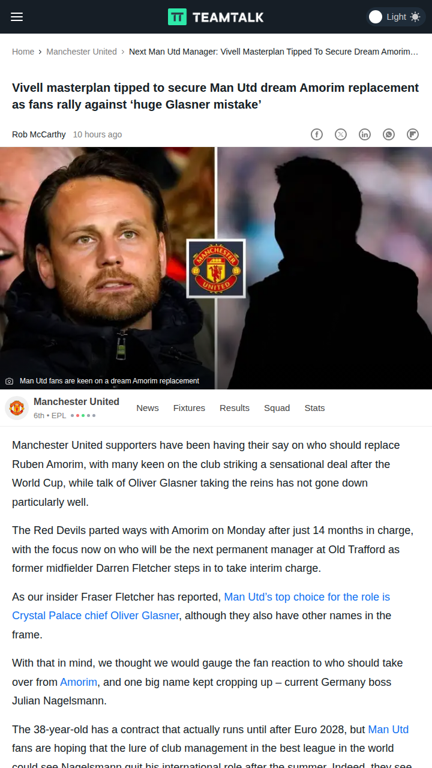The height and width of the screenshot is (768, 432).
Task: Select the Squad tab
Action: (277, 408)
